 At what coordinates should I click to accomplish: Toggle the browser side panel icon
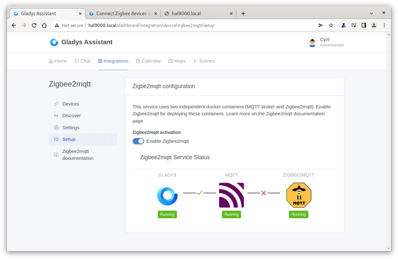[364, 25]
